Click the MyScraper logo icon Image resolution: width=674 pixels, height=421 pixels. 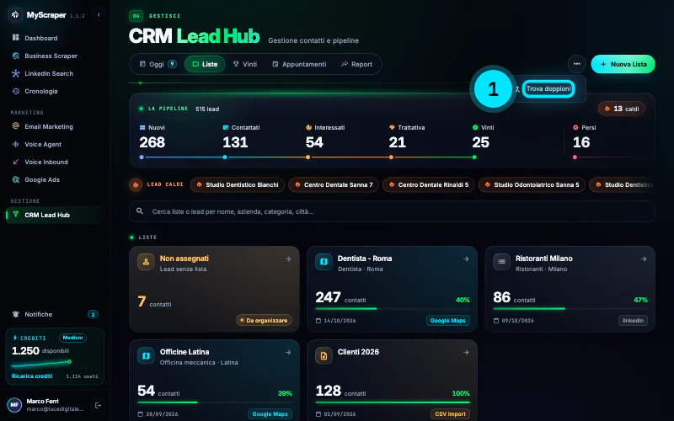click(15, 14)
